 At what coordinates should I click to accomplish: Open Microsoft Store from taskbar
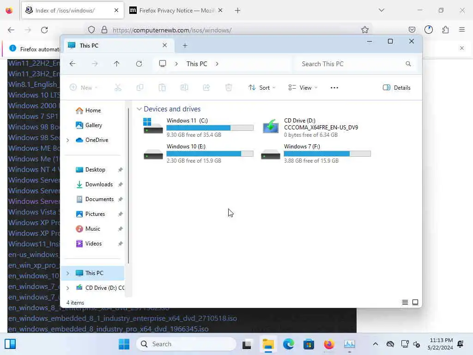[x=309, y=344]
